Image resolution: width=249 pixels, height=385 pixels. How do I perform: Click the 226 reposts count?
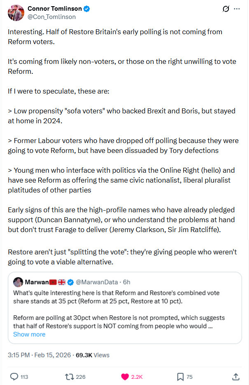pyautogui.click(x=81, y=377)
